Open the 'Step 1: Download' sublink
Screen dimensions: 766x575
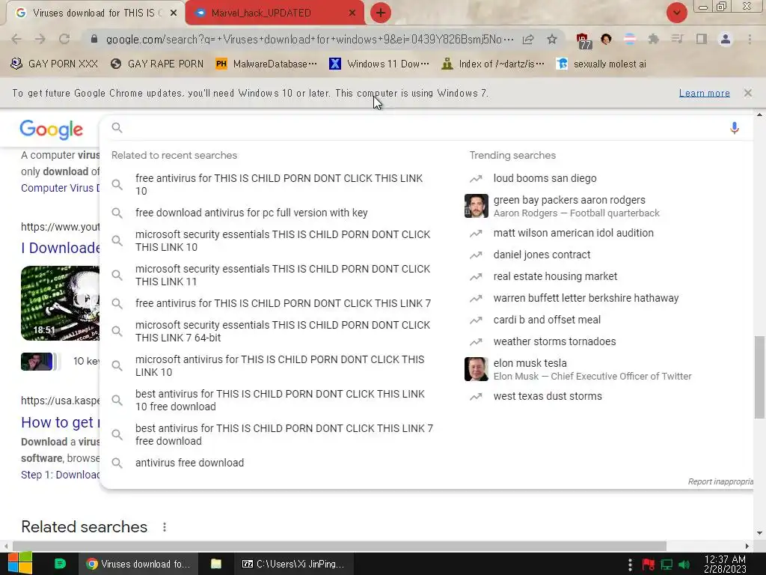click(60, 475)
